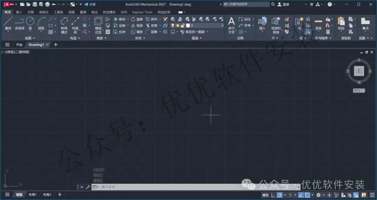Click the WCS coordinate system button

[359, 90]
